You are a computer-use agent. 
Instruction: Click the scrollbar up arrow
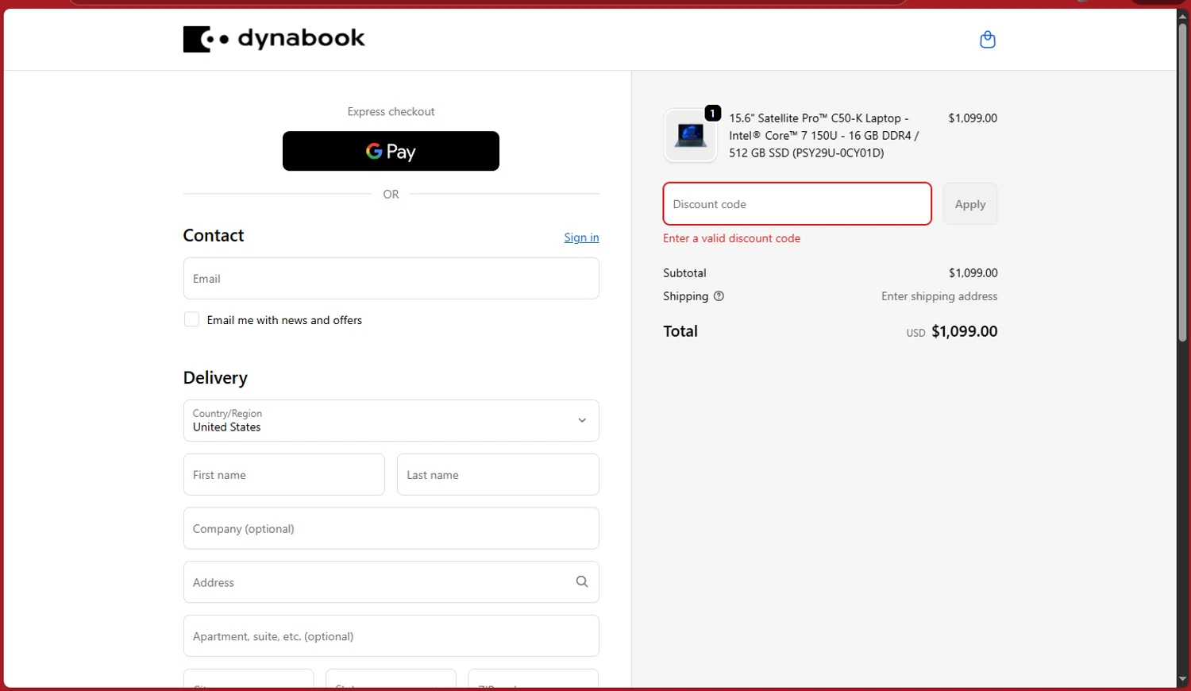(x=1182, y=16)
